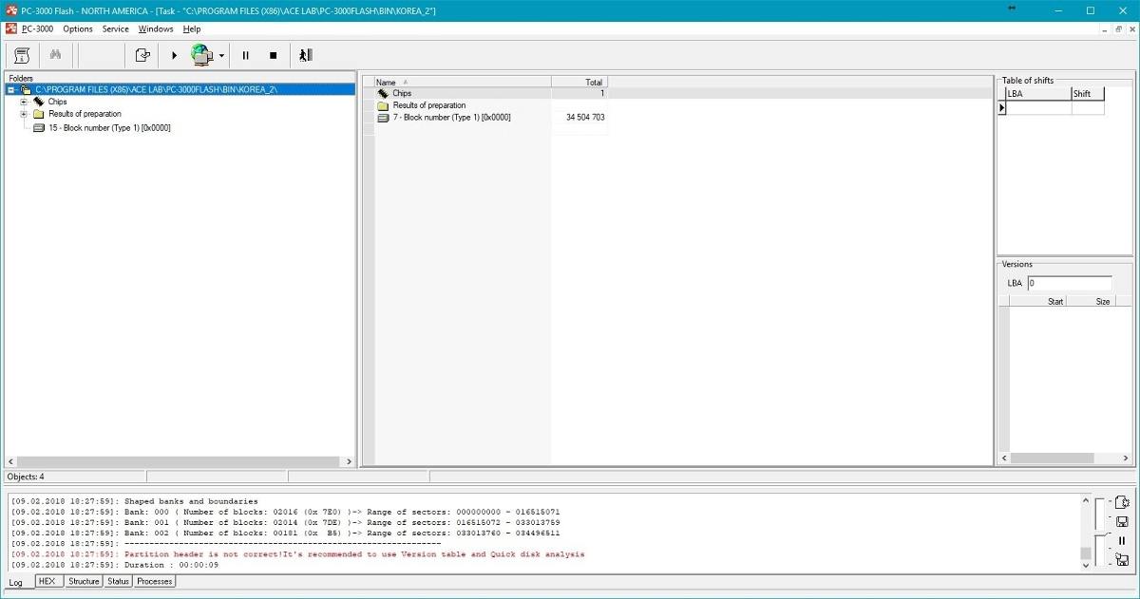
Task: Select 15 - Block number (Type 1) tree item
Action: click(110, 128)
